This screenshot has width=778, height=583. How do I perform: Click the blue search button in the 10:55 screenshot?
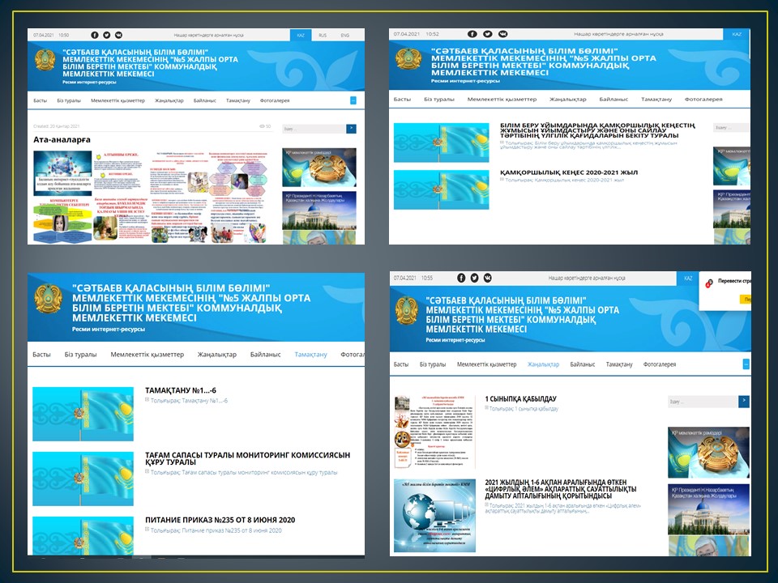click(744, 401)
